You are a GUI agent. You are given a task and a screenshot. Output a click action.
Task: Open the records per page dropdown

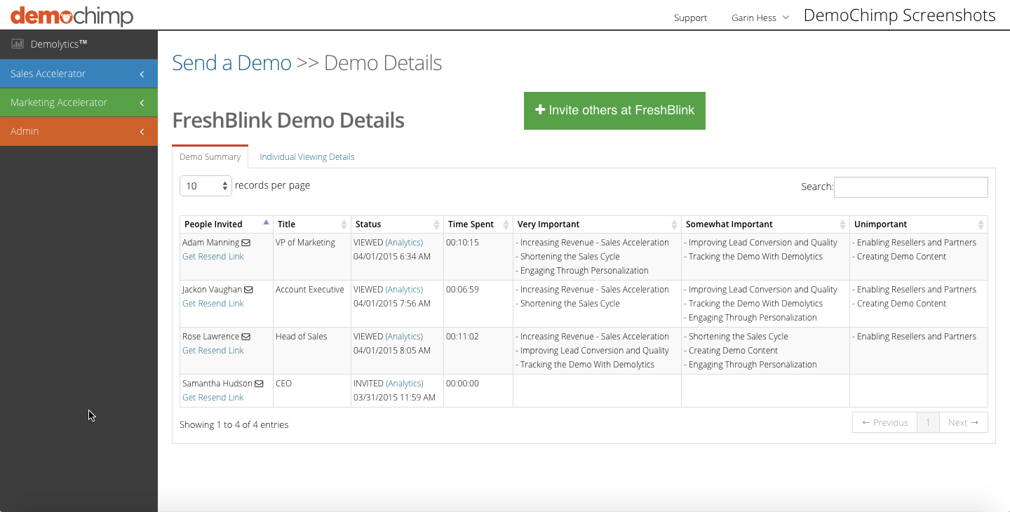point(206,186)
